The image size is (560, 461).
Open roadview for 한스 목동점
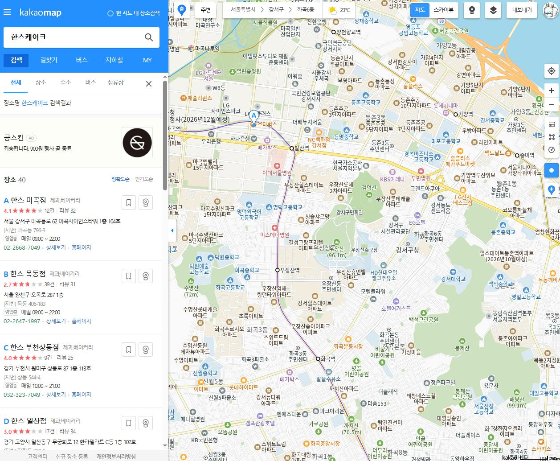coord(146,276)
